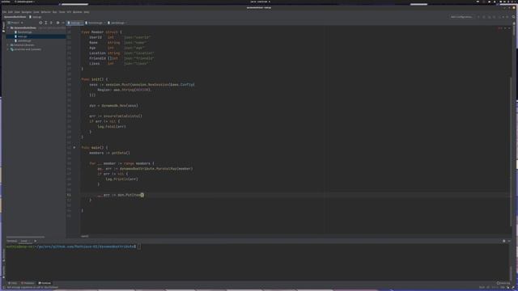Open the View menu
518x291 pixels.
coord(17,12)
